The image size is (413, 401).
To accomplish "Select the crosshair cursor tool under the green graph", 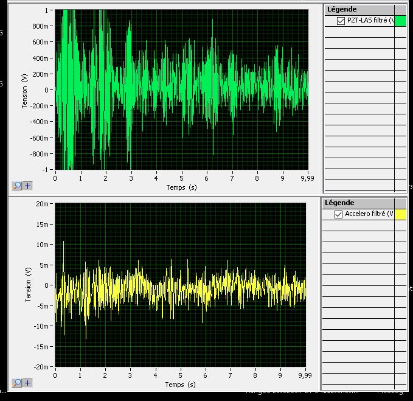I will pos(27,186).
